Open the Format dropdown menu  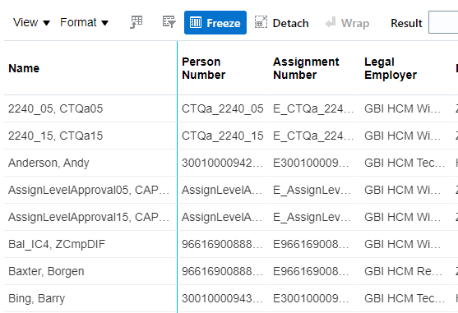[84, 22]
